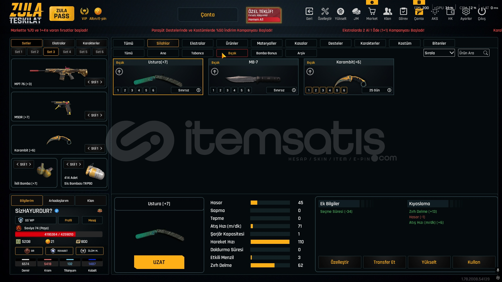This screenshot has width=502, height=282.
Task: Open the JM coins icon
Action: coord(356,11)
